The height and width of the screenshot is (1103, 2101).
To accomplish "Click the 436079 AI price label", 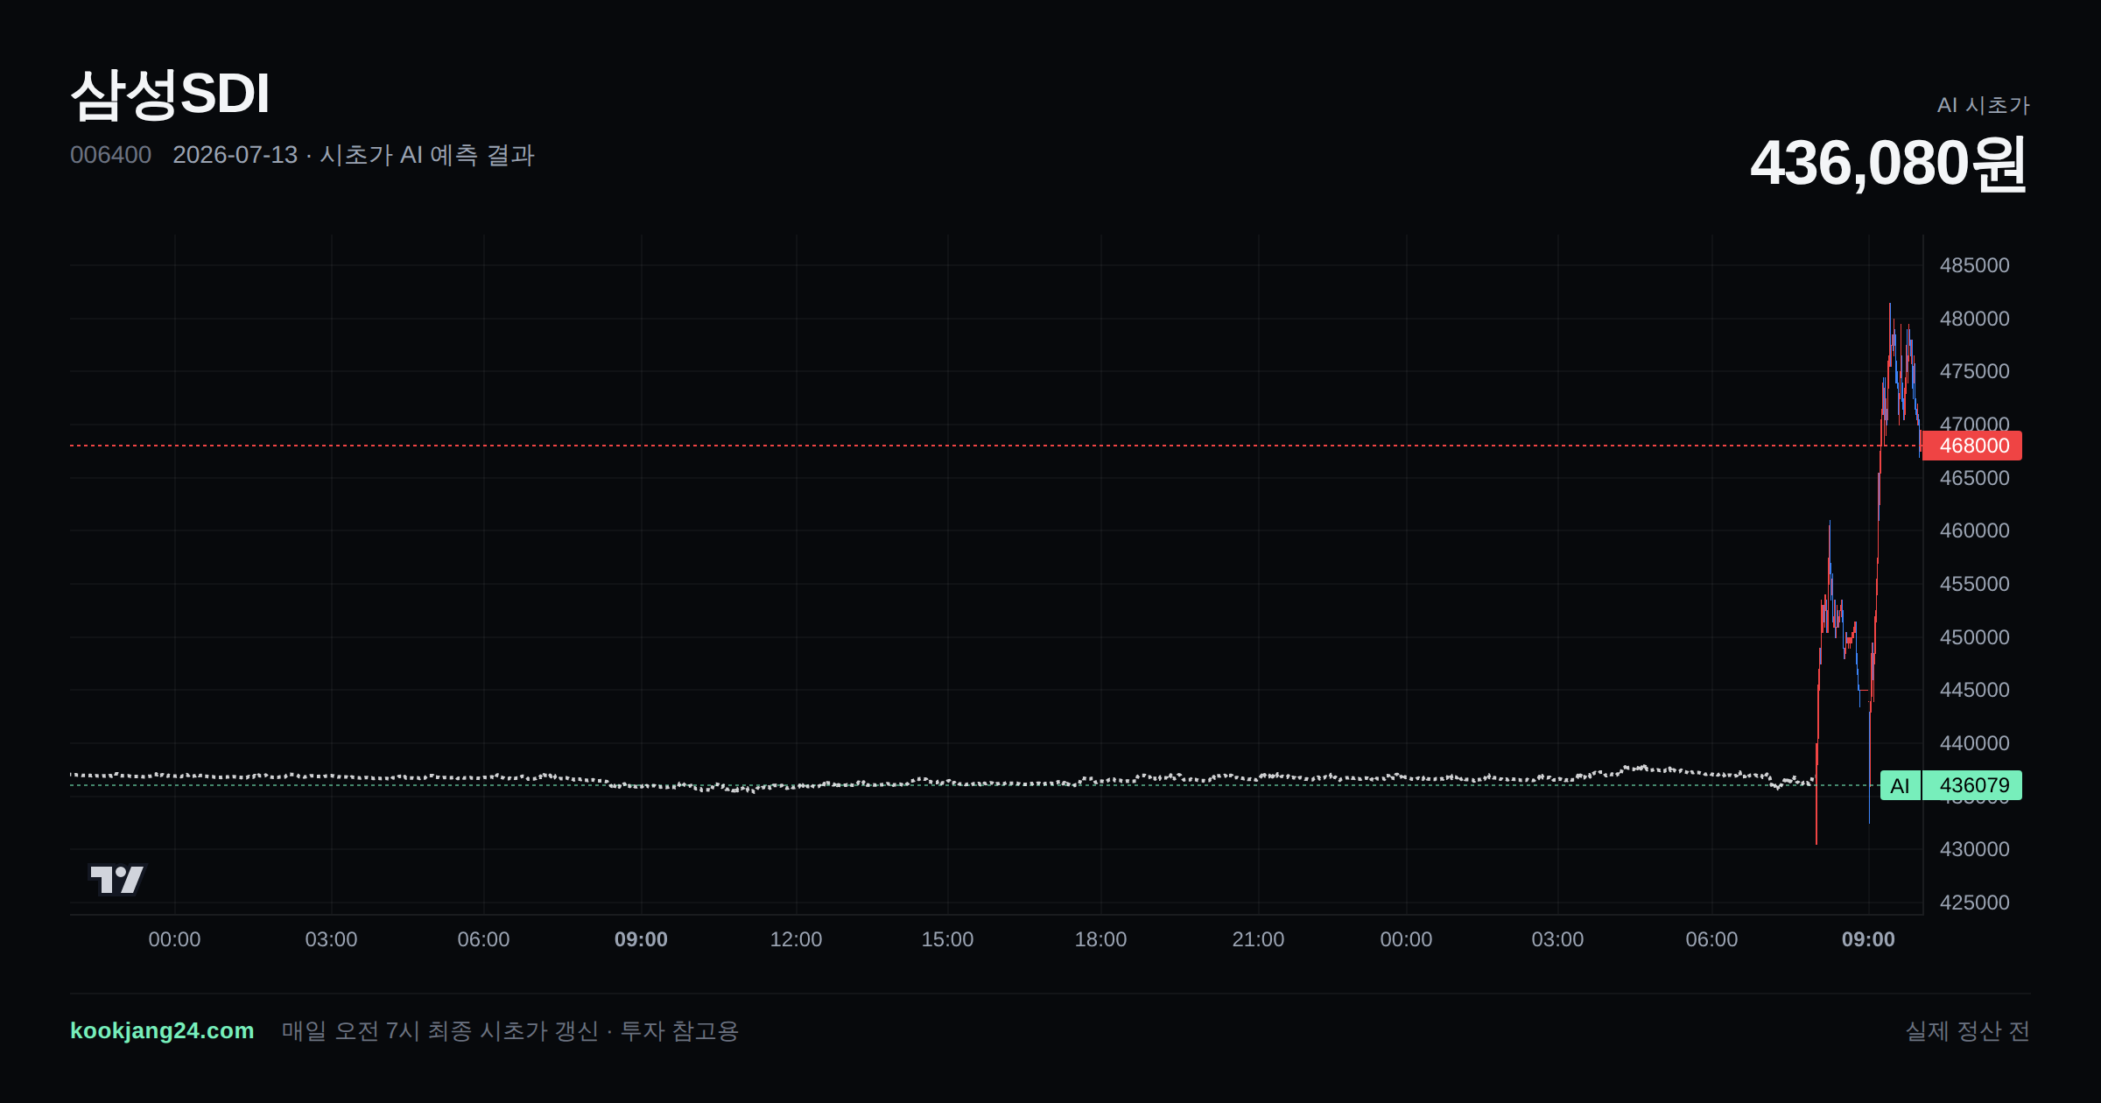I will (1972, 785).
